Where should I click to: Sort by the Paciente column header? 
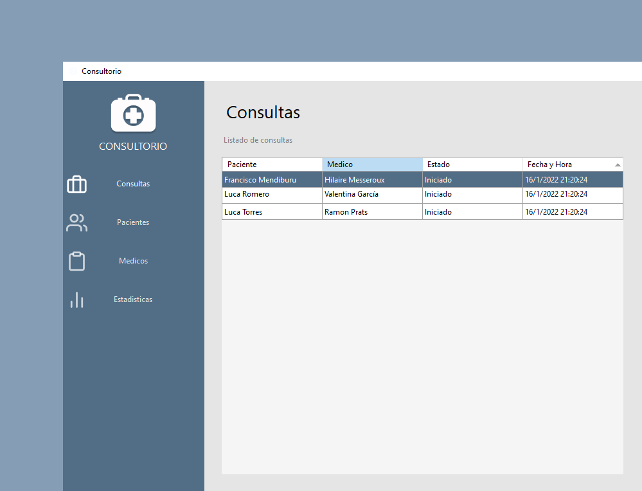click(242, 165)
